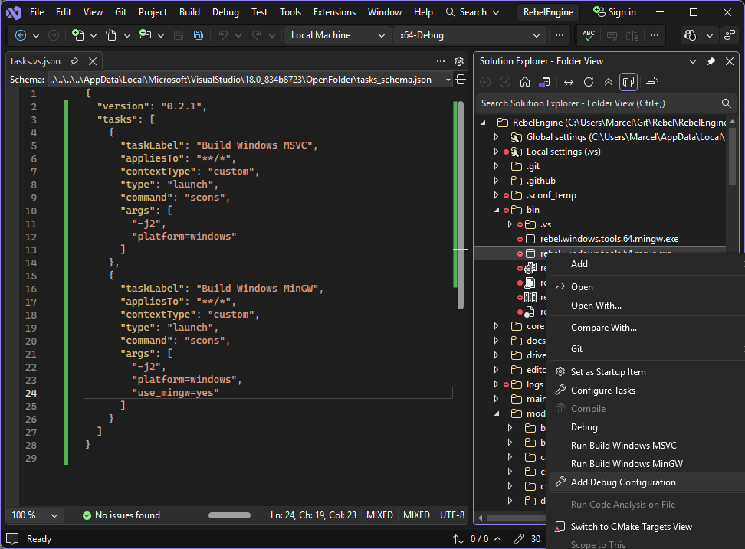This screenshot has width=745, height=549.
Task: Open the Schema path dropdown
Action: (448, 80)
